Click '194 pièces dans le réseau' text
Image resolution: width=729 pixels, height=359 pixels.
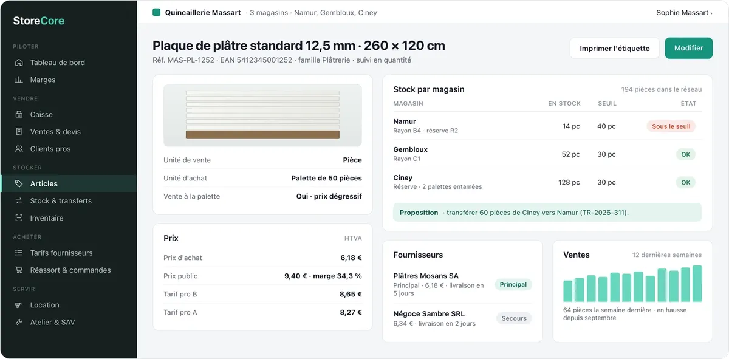[x=662, y=89]
